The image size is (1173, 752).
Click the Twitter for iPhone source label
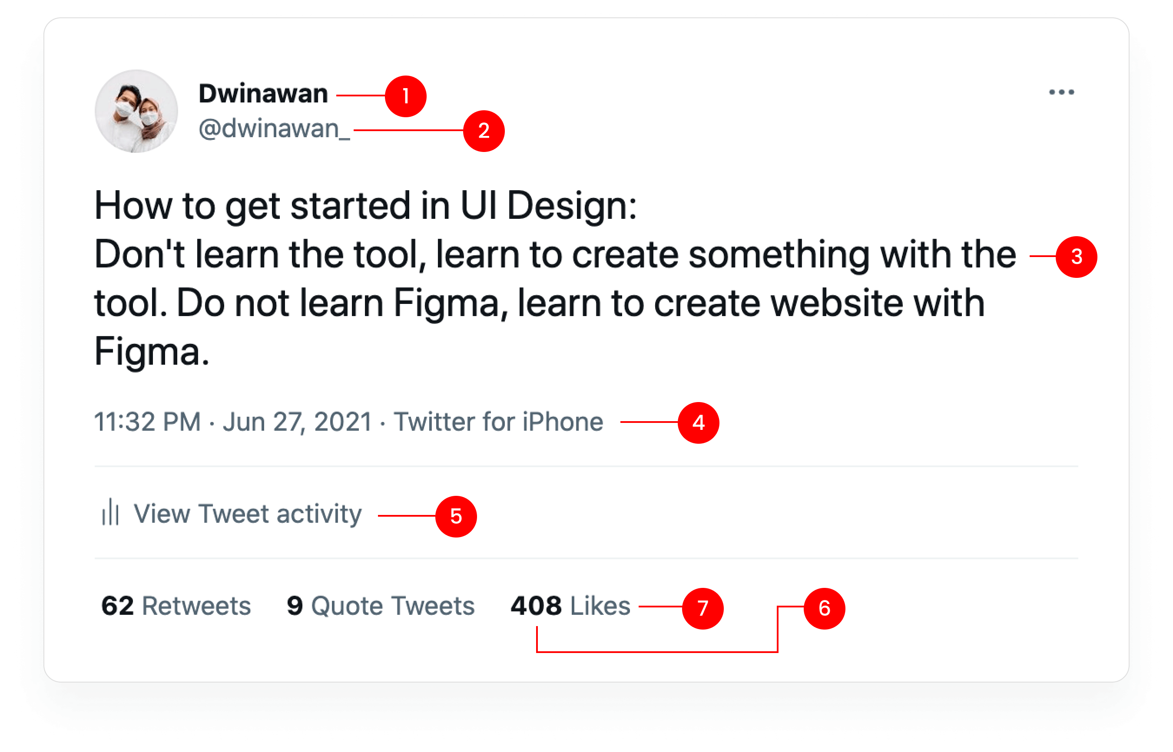tap(498, 422)
